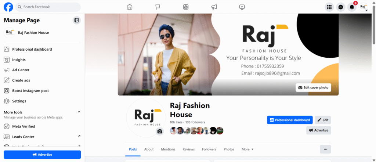Focus the Search Facebook field
The image size is (376, 162).
48,7
